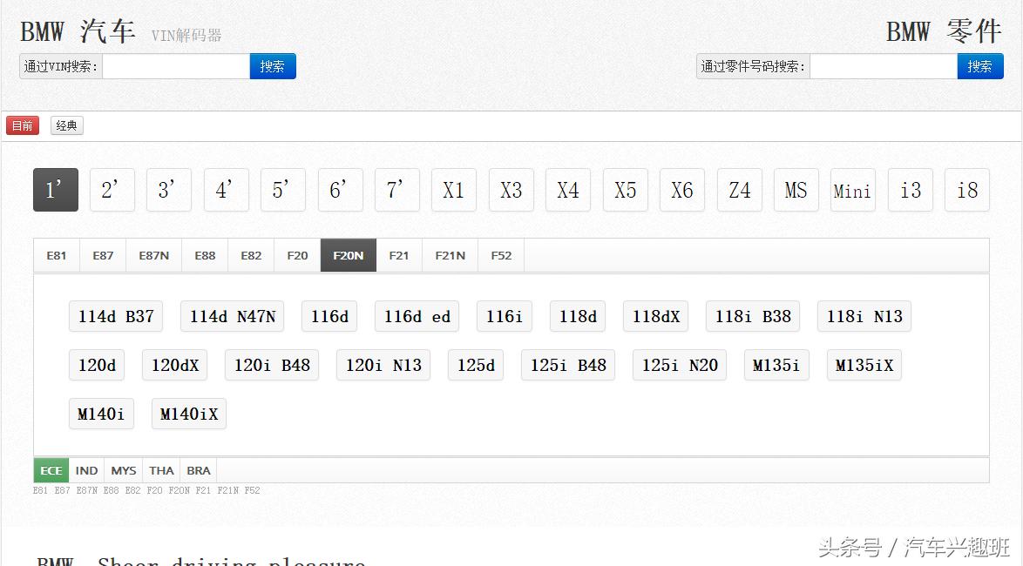Open the THA market tab
Image resolution: width=1023 pixels, height=566 pixels.
pyautogui.click(x=161, y=470)
